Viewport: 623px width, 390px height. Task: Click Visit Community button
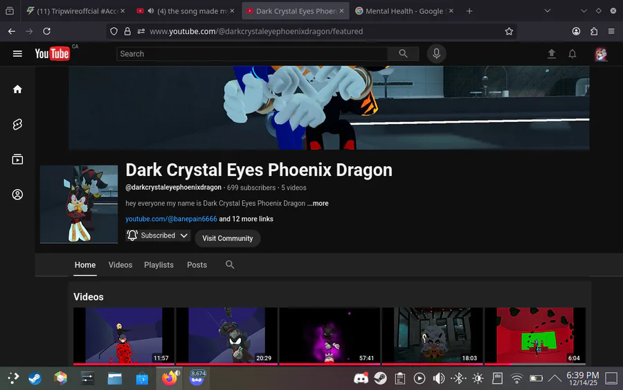point(227,238)
